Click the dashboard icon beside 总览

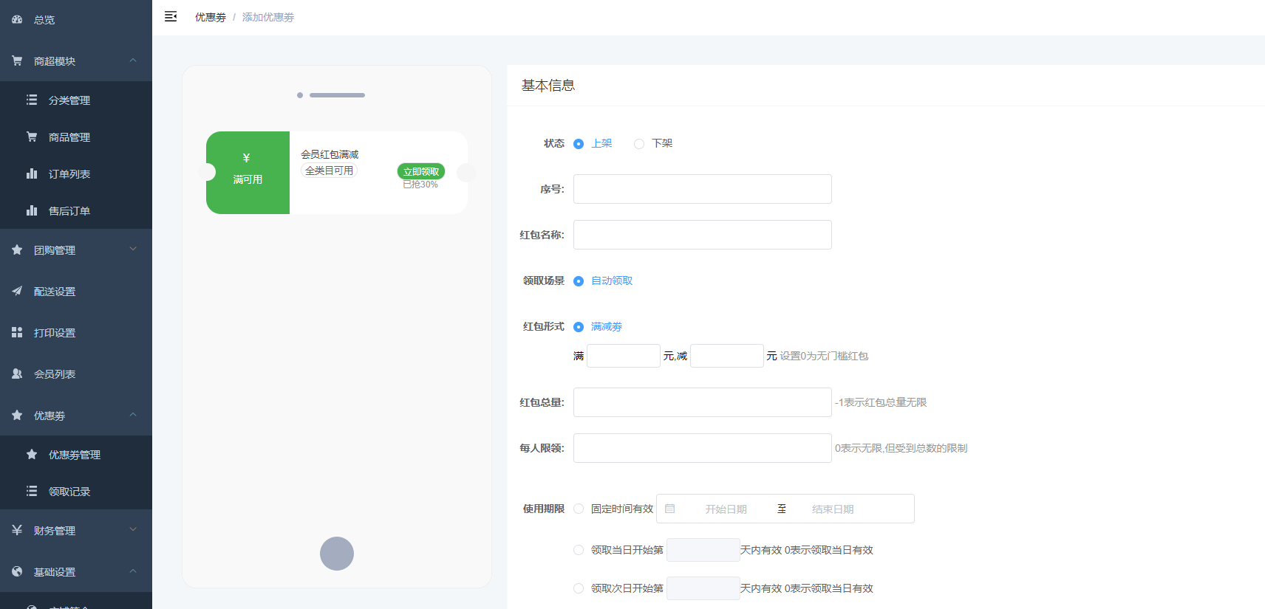[17, 20]
